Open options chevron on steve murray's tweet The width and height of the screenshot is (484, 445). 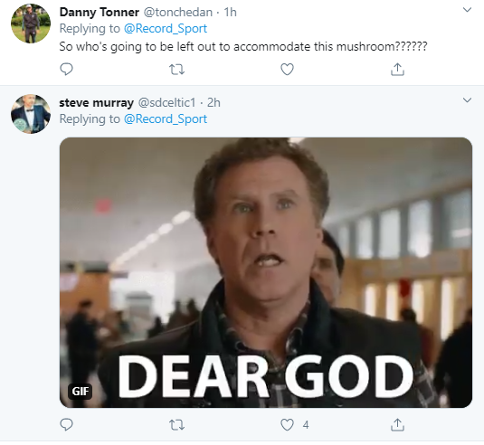[467, 100]
